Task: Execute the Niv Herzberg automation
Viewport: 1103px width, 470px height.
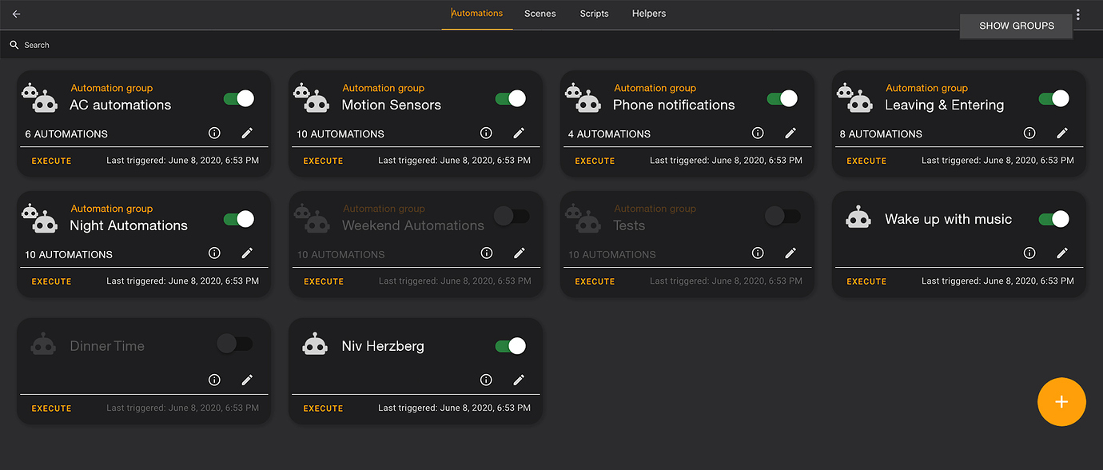Action: [x=324, y=408]
